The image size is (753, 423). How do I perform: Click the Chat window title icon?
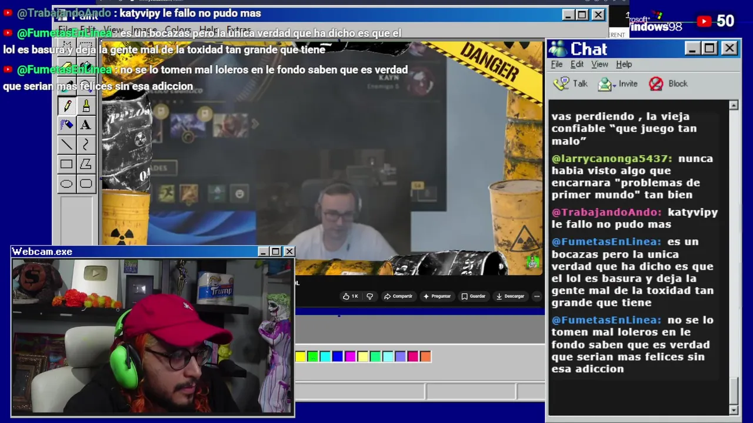[x=557, y=48]
